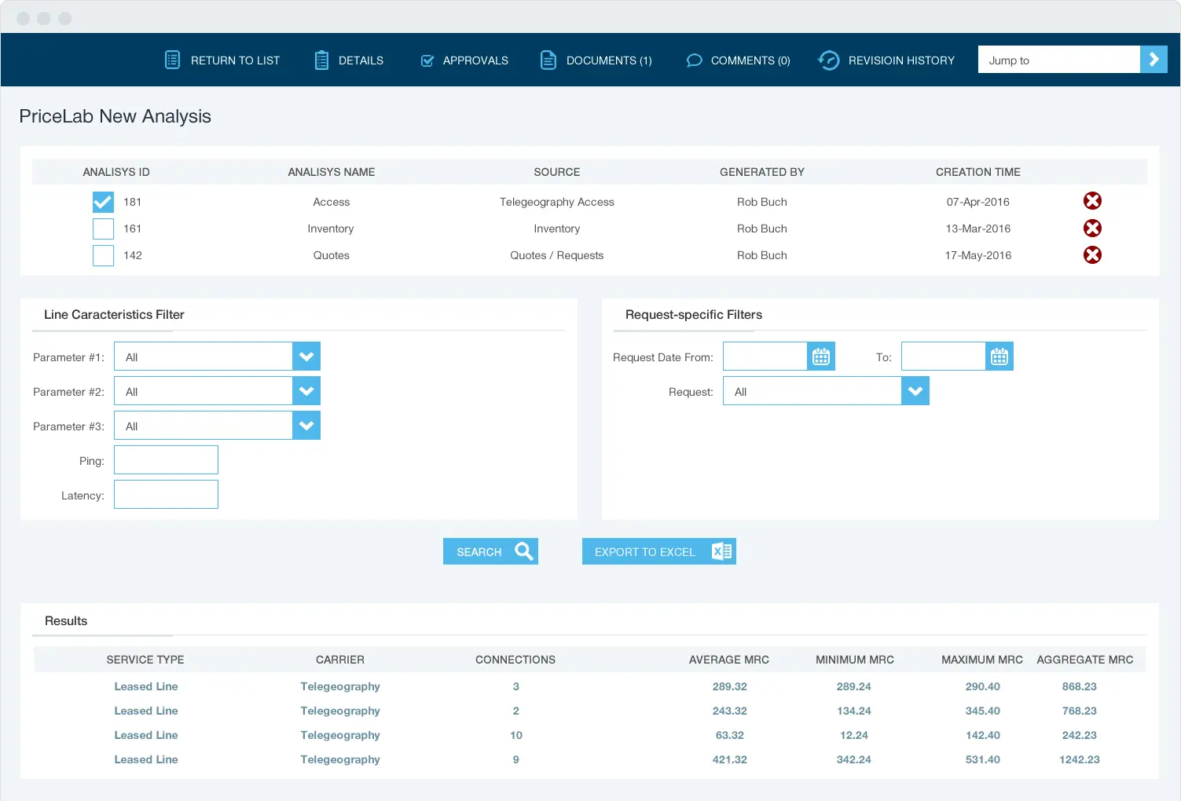This screenshot has height=801, width=1181.
Task: Open the Parameter #3 dropdown list
Action: 306,426
